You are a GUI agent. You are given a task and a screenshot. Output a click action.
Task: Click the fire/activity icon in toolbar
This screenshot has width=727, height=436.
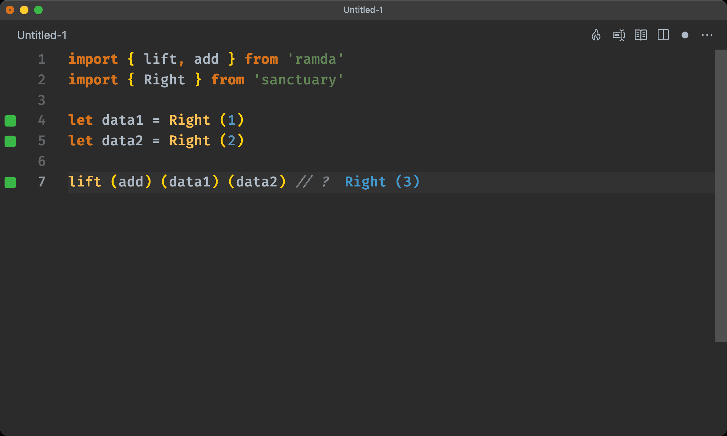click(596, 35)
